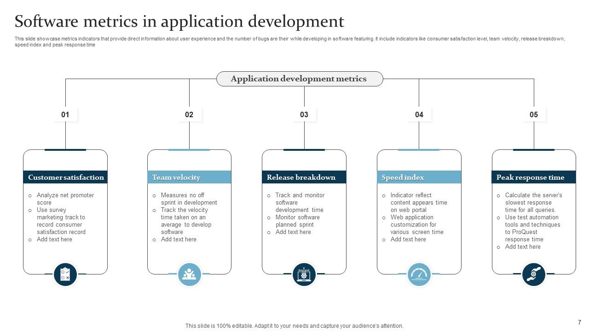Click the Customer satisfaction header bar

pos(65,177)
